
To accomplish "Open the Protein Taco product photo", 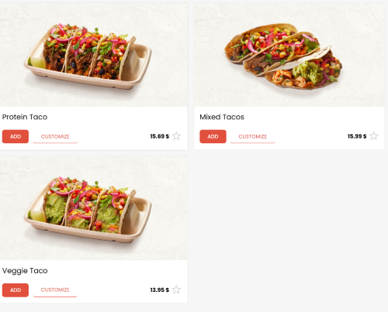I will tap(93, 55).
